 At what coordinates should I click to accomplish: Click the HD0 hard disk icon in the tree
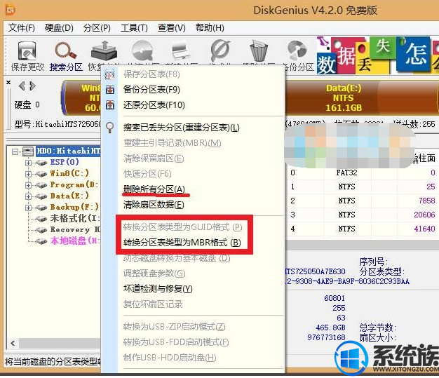point(28,151)
